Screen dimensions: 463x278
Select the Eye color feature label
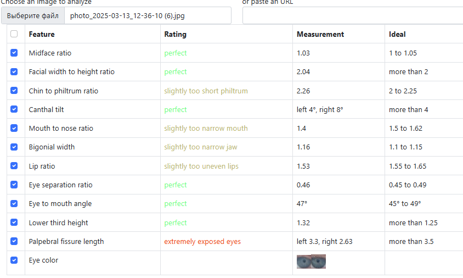43,260
